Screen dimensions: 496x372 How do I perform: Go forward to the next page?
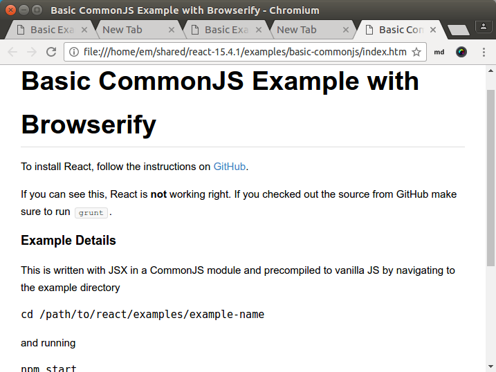click(31, 52)
